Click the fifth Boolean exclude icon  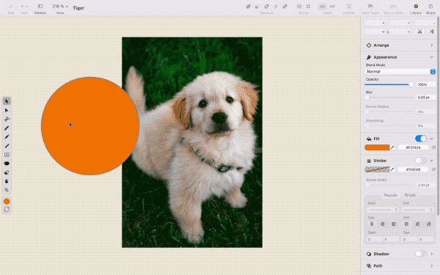click(x=285, y=6)
